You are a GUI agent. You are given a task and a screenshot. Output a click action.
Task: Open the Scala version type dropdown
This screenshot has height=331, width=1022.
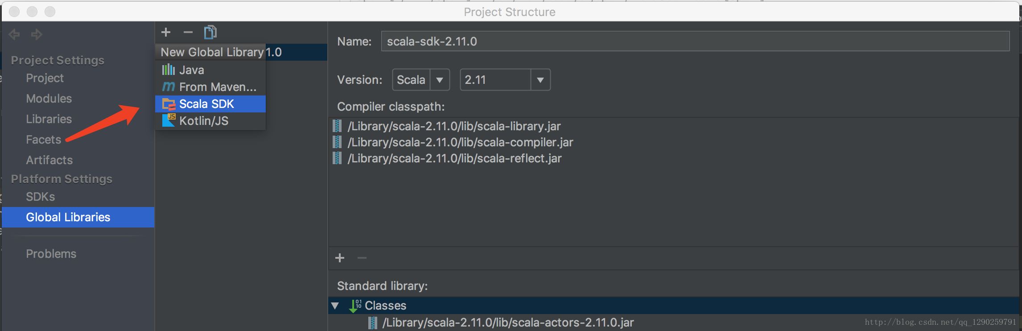pyautogui.click(x=440, y=80)
